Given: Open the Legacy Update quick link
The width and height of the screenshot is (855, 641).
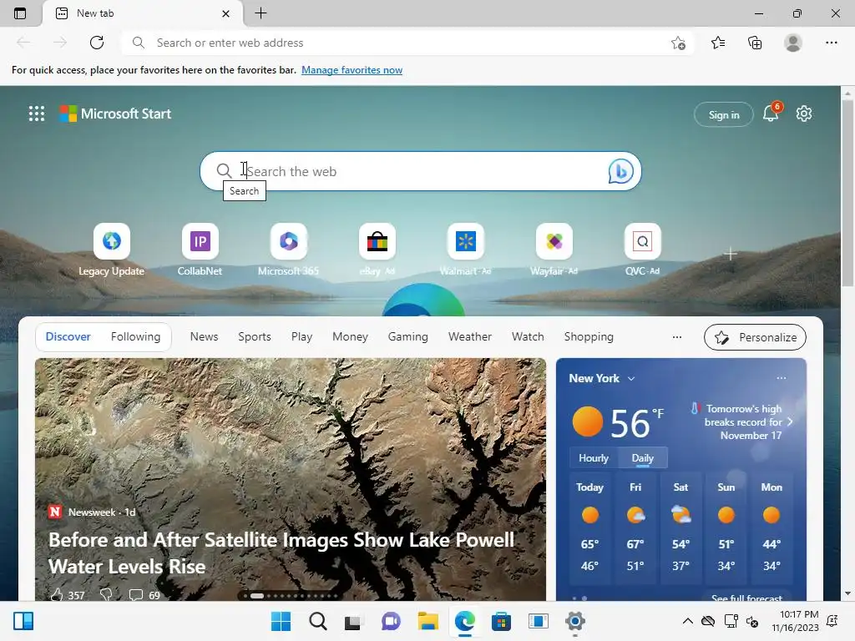Looking at the screenshot, I should tap(112, 250).
